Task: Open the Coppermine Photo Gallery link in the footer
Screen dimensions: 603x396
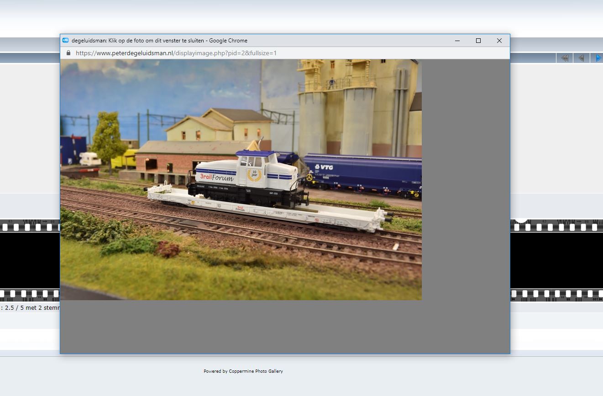Action: [x=256, y=371]
